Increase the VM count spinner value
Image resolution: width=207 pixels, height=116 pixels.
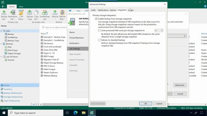tap(162, 30)
